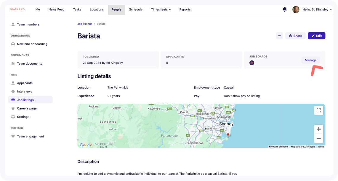
Task: Open the Hello, Ed Kingsley user menu
Action: click(317, 9)
